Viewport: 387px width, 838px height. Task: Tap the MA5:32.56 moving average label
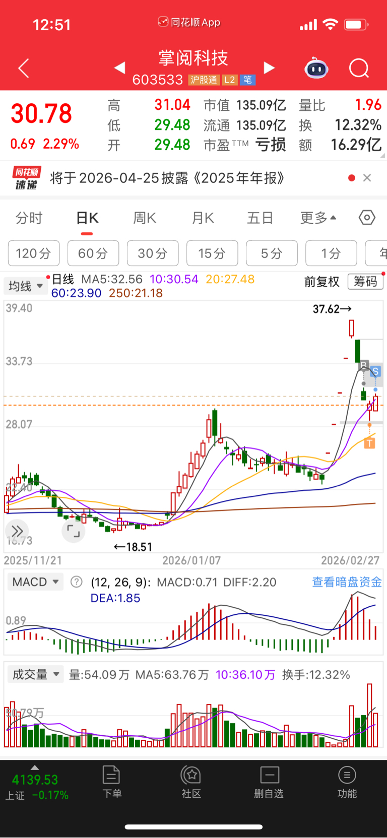coord(112,279)
